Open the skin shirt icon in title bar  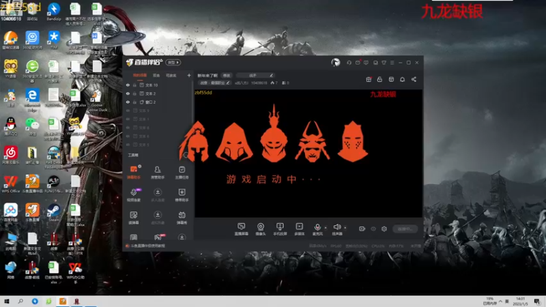point(384,63)
